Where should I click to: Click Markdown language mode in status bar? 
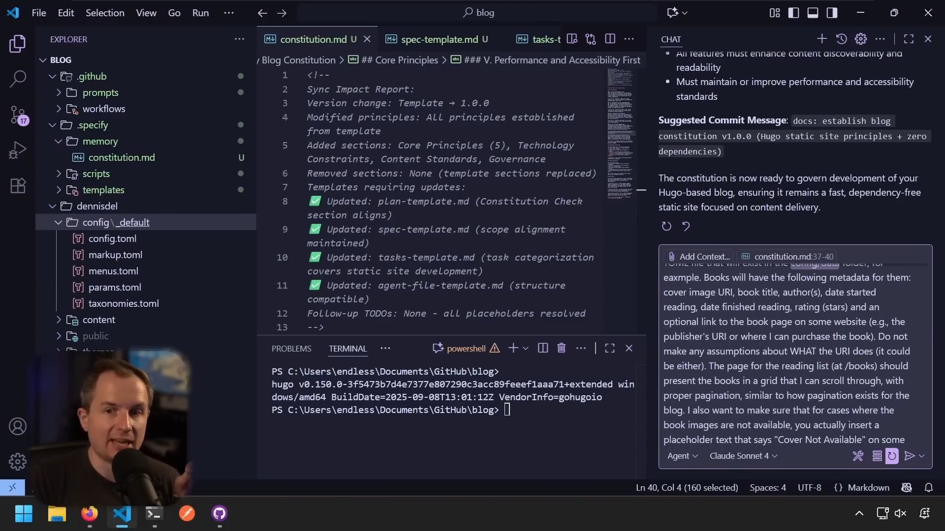(868, 487)
